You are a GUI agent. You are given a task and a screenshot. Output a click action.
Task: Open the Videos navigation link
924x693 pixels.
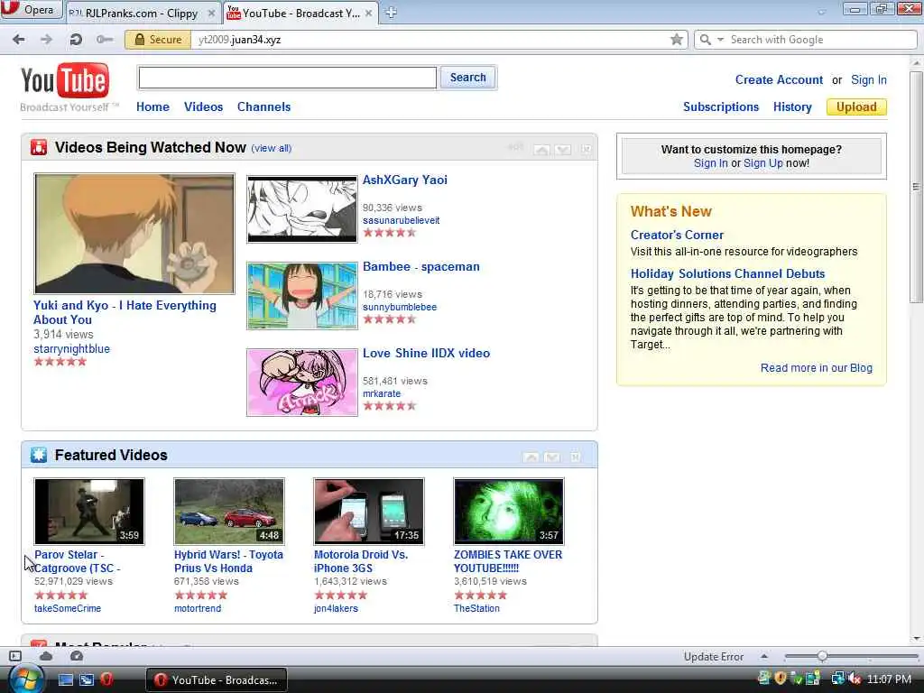coord(203,106)
